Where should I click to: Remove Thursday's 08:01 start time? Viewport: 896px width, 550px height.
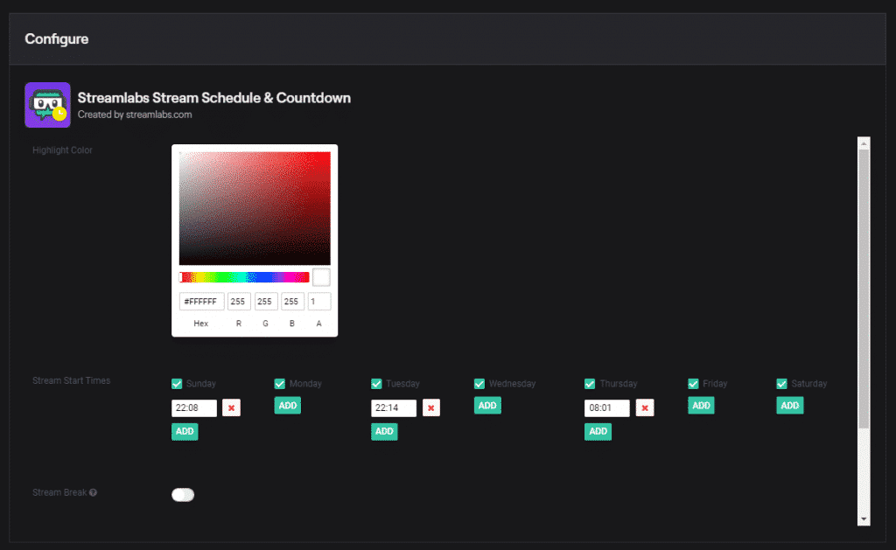(645, 407)
